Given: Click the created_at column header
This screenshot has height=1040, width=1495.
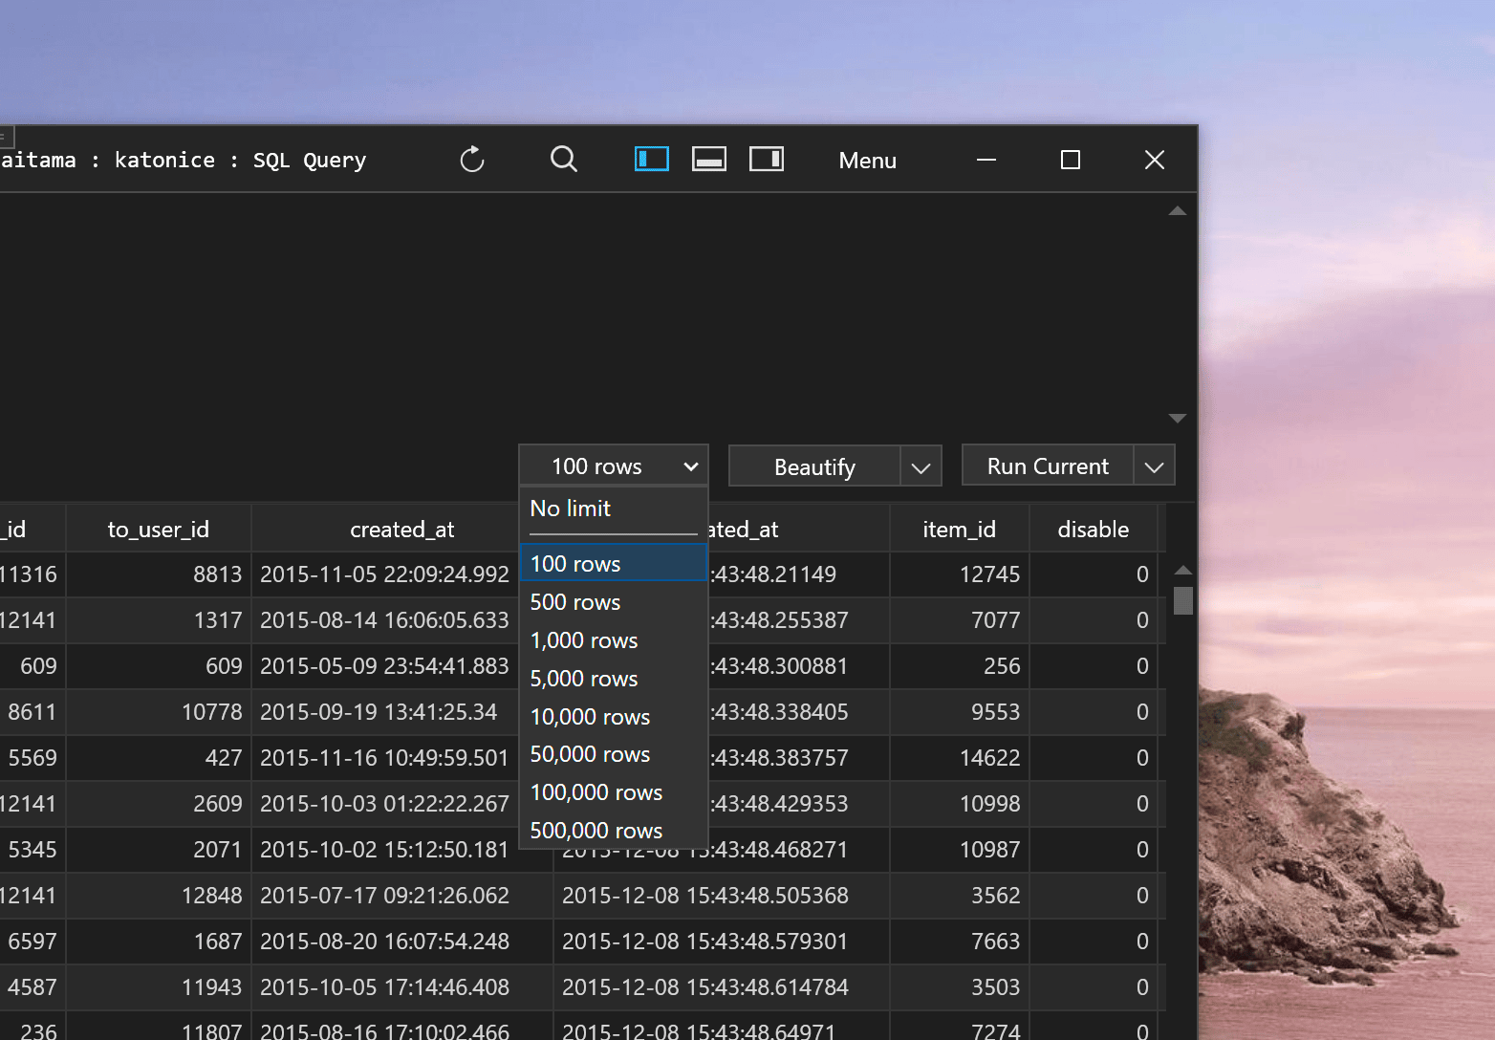Looking at the screenshot, I should tap(402, 529).
